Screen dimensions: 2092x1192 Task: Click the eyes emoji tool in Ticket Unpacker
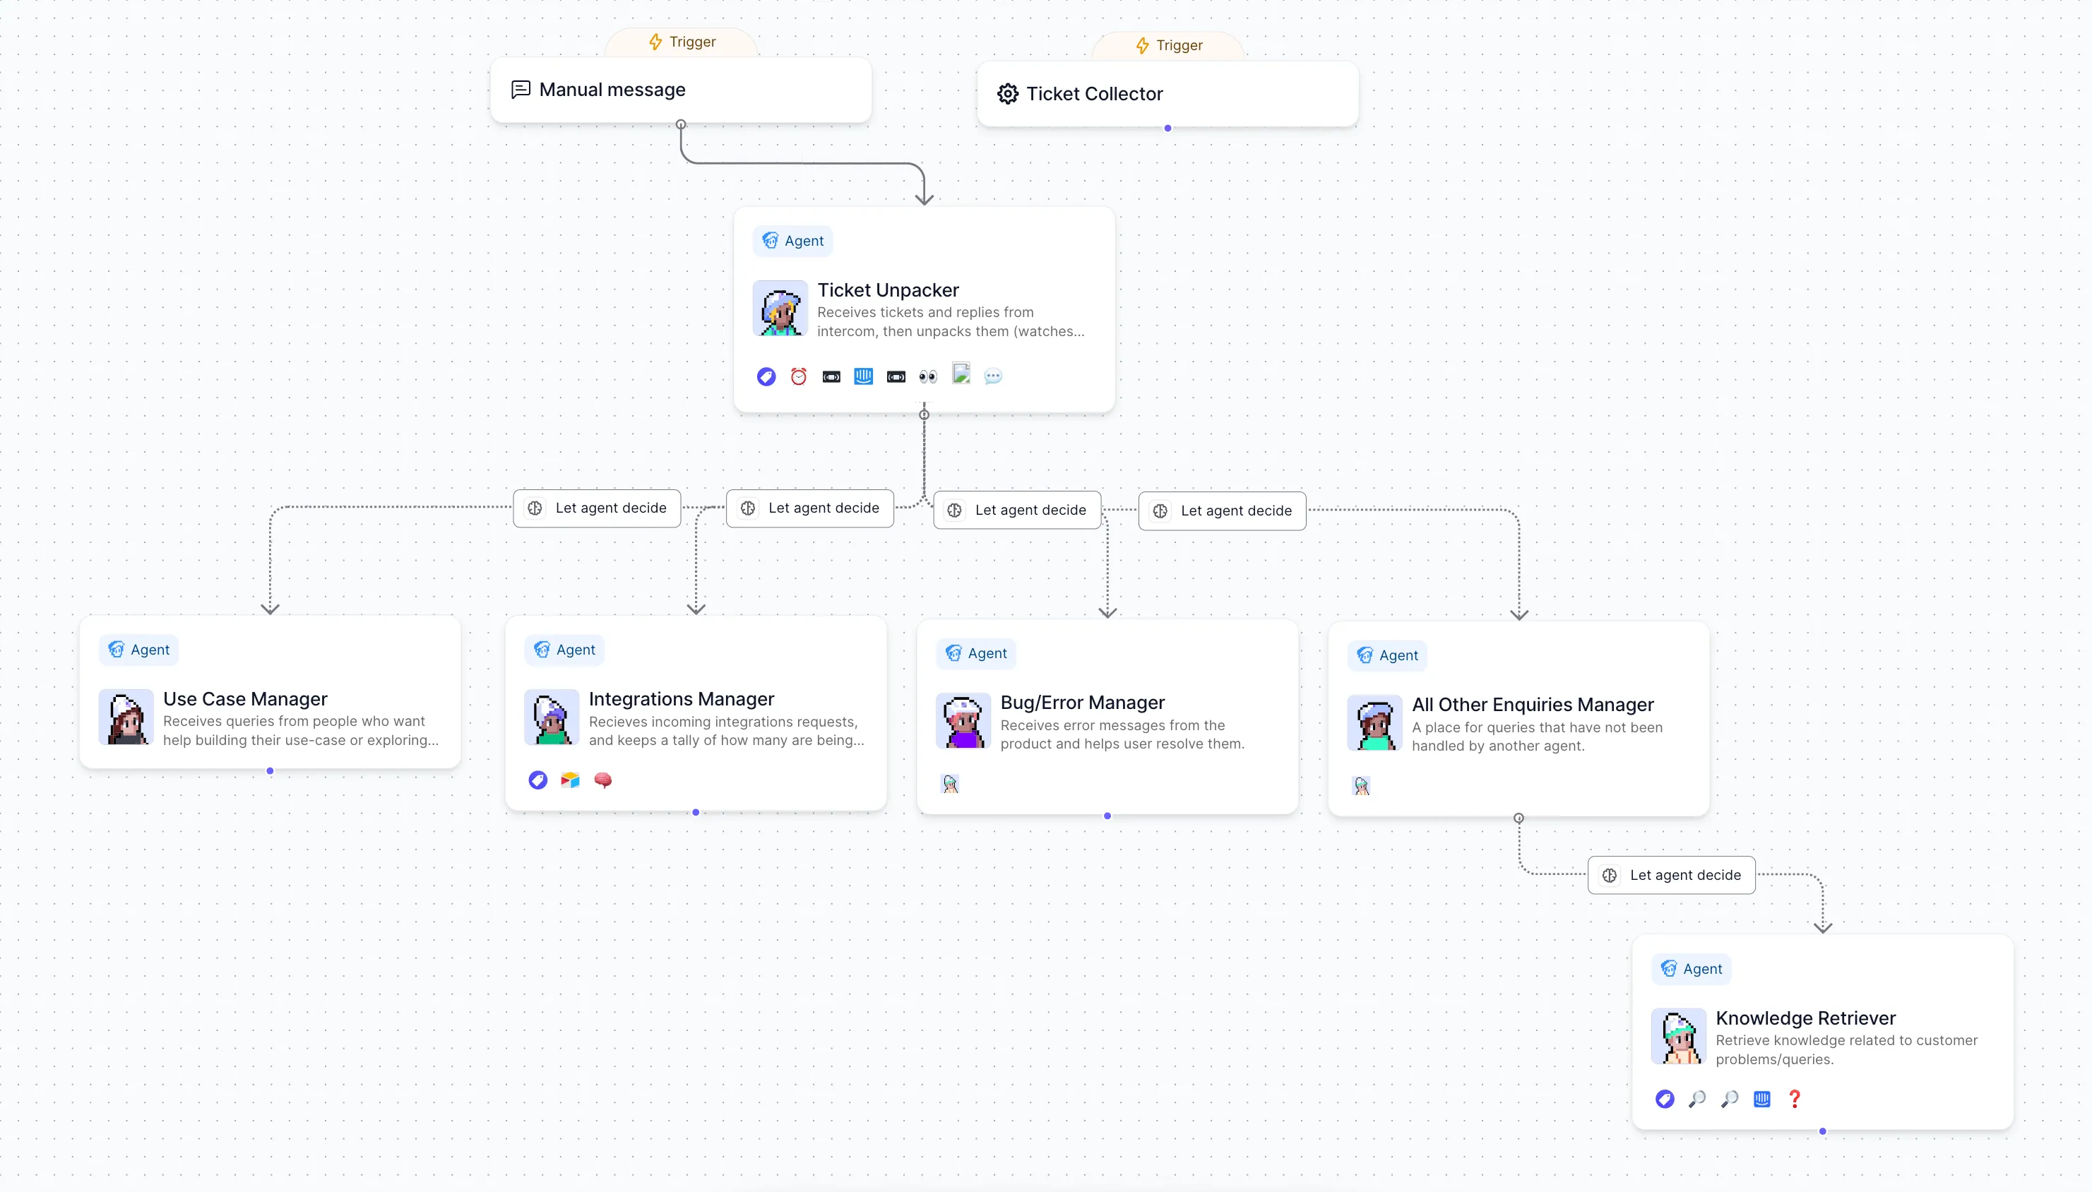tap(927, 376)
